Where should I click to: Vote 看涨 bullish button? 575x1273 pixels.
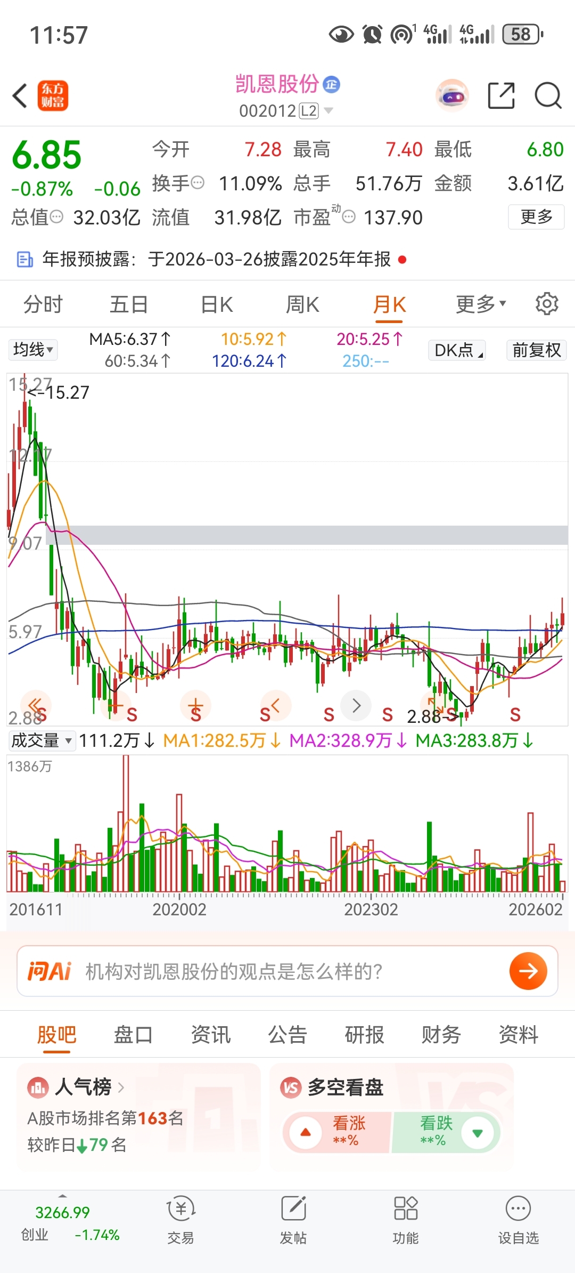pyautogui.click(x=338, y=1132)
